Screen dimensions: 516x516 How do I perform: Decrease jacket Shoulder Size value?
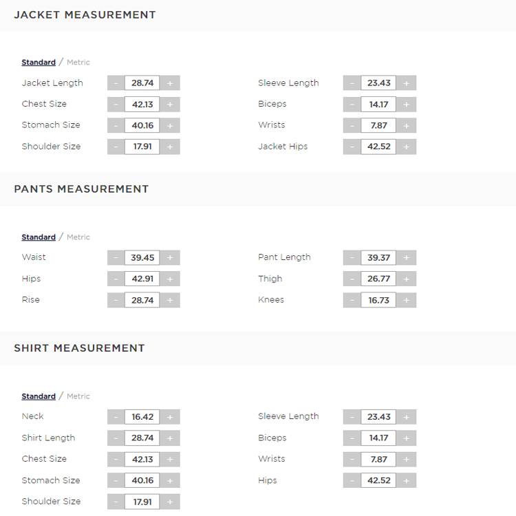point(116,147)
